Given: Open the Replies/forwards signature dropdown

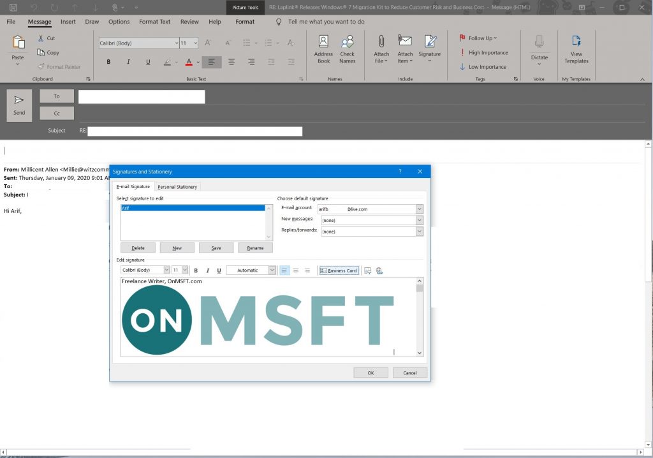Looking at the screenshot, I should [419, 232].
